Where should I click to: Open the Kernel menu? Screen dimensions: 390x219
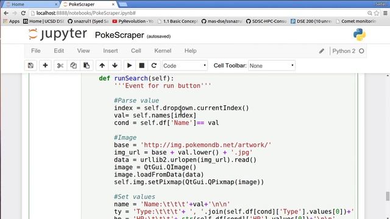163,51
